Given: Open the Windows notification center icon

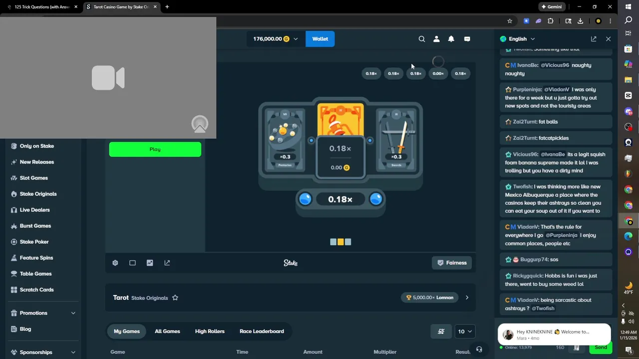Looking at the screenshot, I should [x=629, y=350].
